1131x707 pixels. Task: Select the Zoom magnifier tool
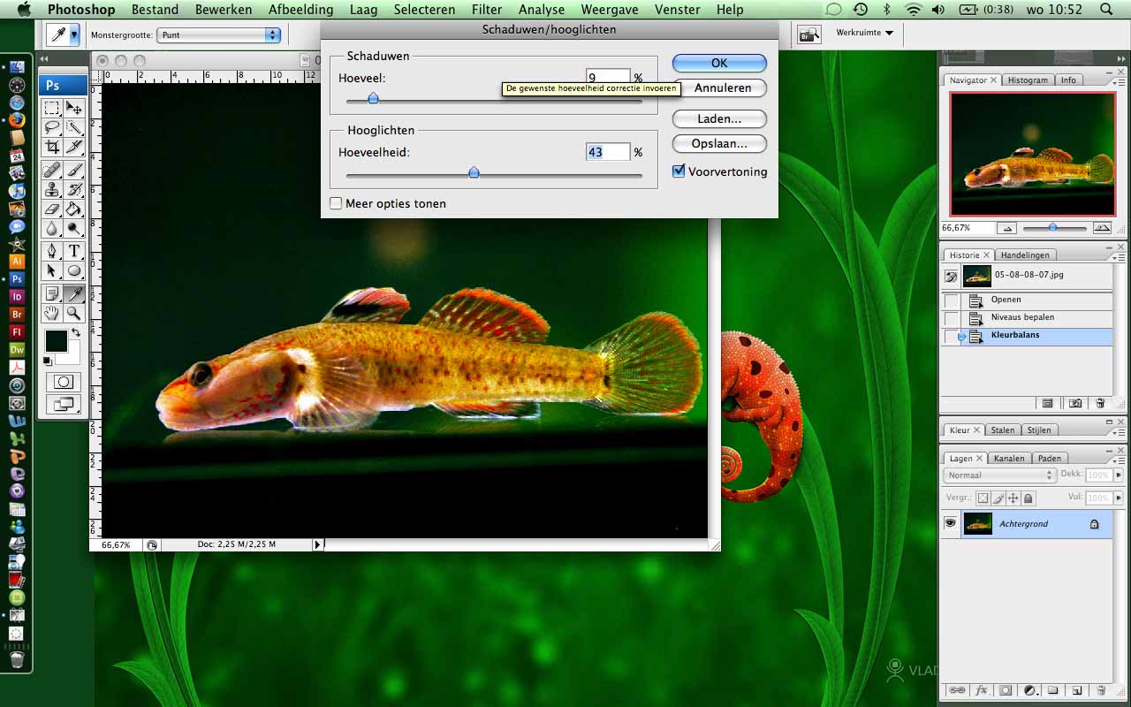click(74, 314)
